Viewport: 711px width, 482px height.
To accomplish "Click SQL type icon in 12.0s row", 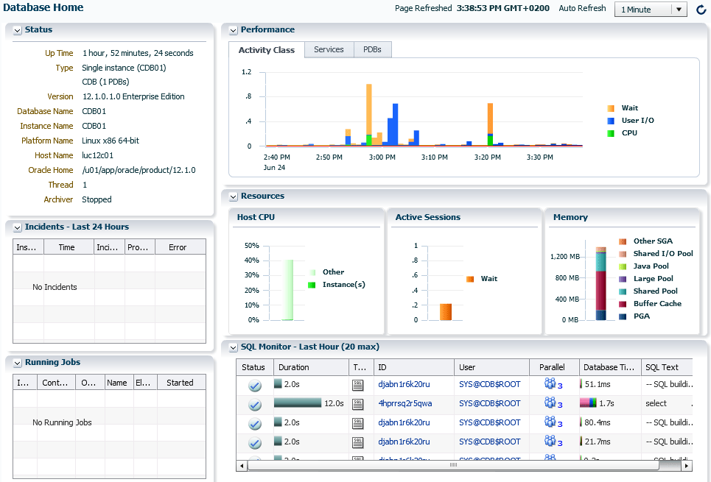I will 357,403.
